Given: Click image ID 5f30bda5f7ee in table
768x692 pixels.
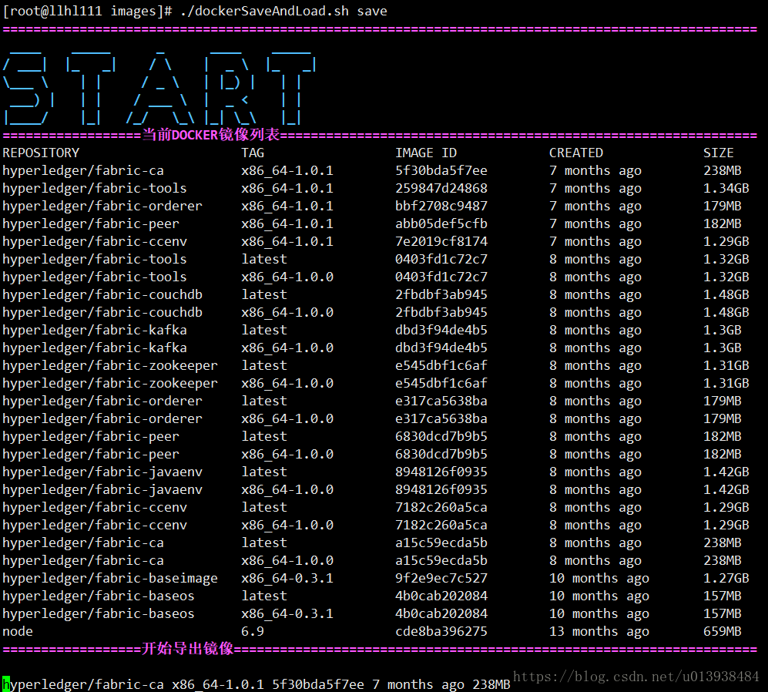Looking at the screenshot, I should pyautogui.click(x=441, y=170).
